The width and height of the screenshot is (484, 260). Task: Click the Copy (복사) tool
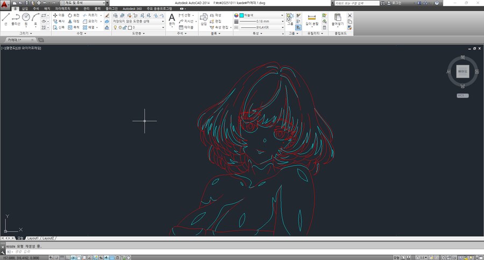[x=59, y=22]
